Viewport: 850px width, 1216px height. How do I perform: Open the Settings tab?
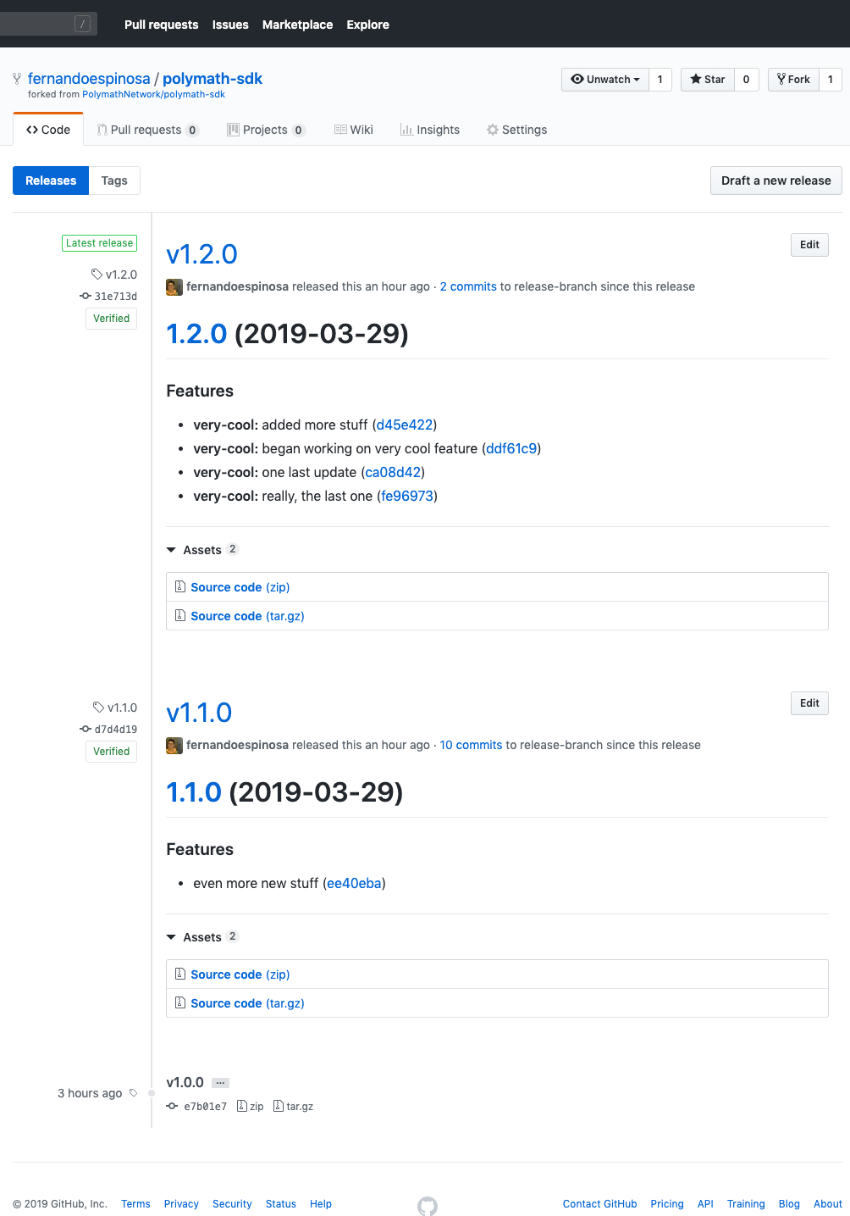[x=516, y=130]
